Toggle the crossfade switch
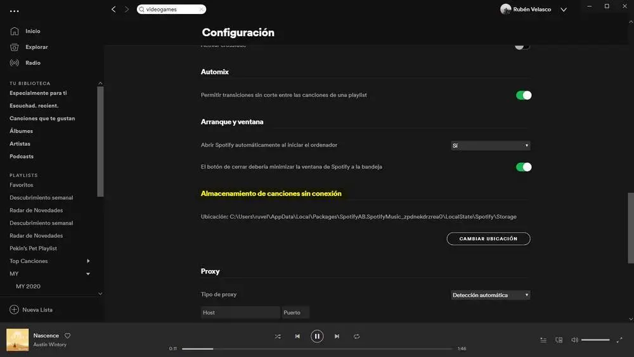 [522, 46]
